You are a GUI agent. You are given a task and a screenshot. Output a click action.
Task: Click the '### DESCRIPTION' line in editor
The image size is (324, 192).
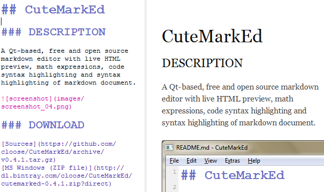pyautogui.click(x=54, y=32)
